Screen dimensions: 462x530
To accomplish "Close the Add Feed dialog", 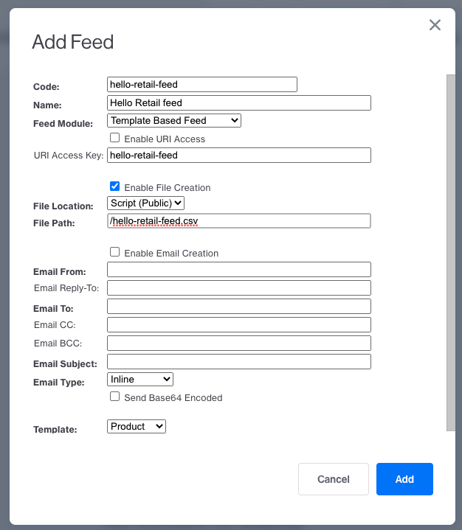I will [435, 25].
